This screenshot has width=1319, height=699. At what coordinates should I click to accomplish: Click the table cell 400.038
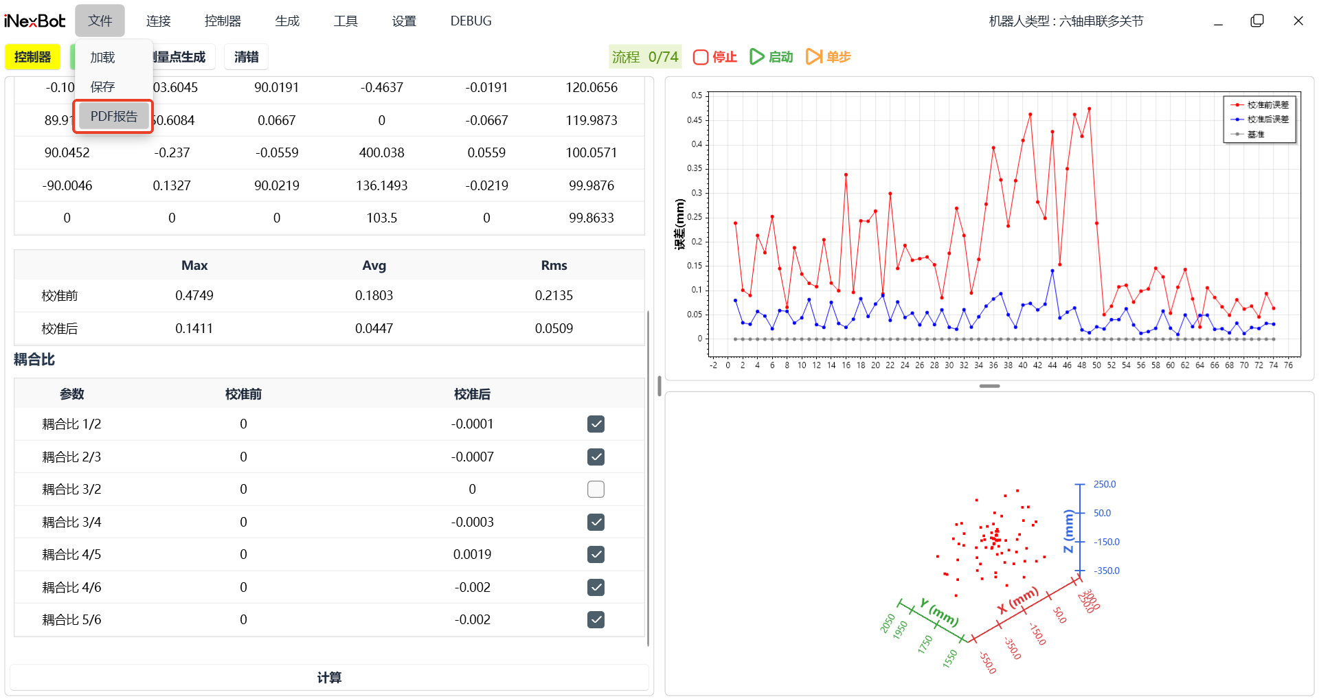pyautogui.click(x=381, y=153)
